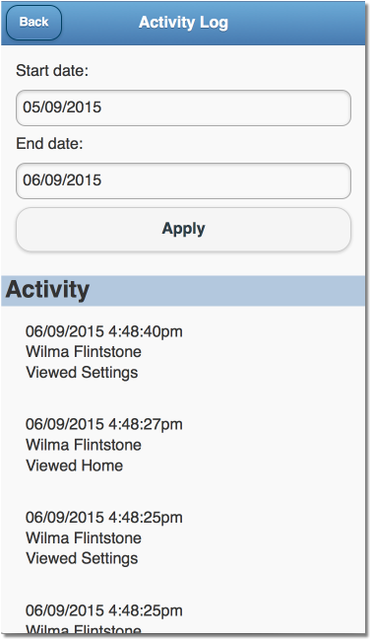
Task: Click the Activity section header
Action: [x=183, y=291]
